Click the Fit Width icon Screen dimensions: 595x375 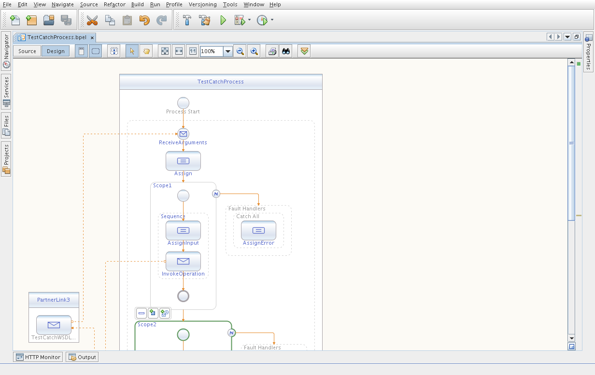pyautogui.click(x=179, y=51)
